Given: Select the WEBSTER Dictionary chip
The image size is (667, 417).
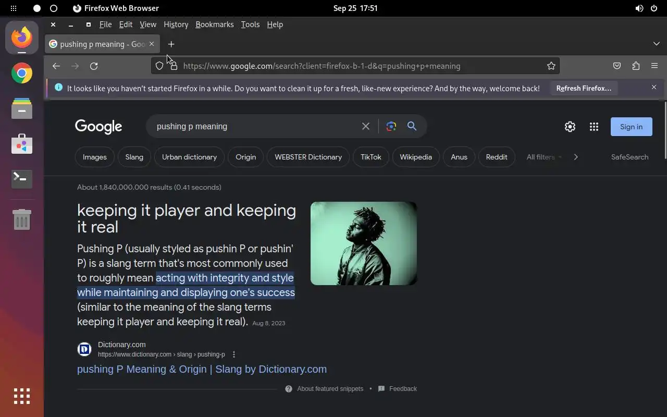Looking at the screenshot, I should [308, 157].
